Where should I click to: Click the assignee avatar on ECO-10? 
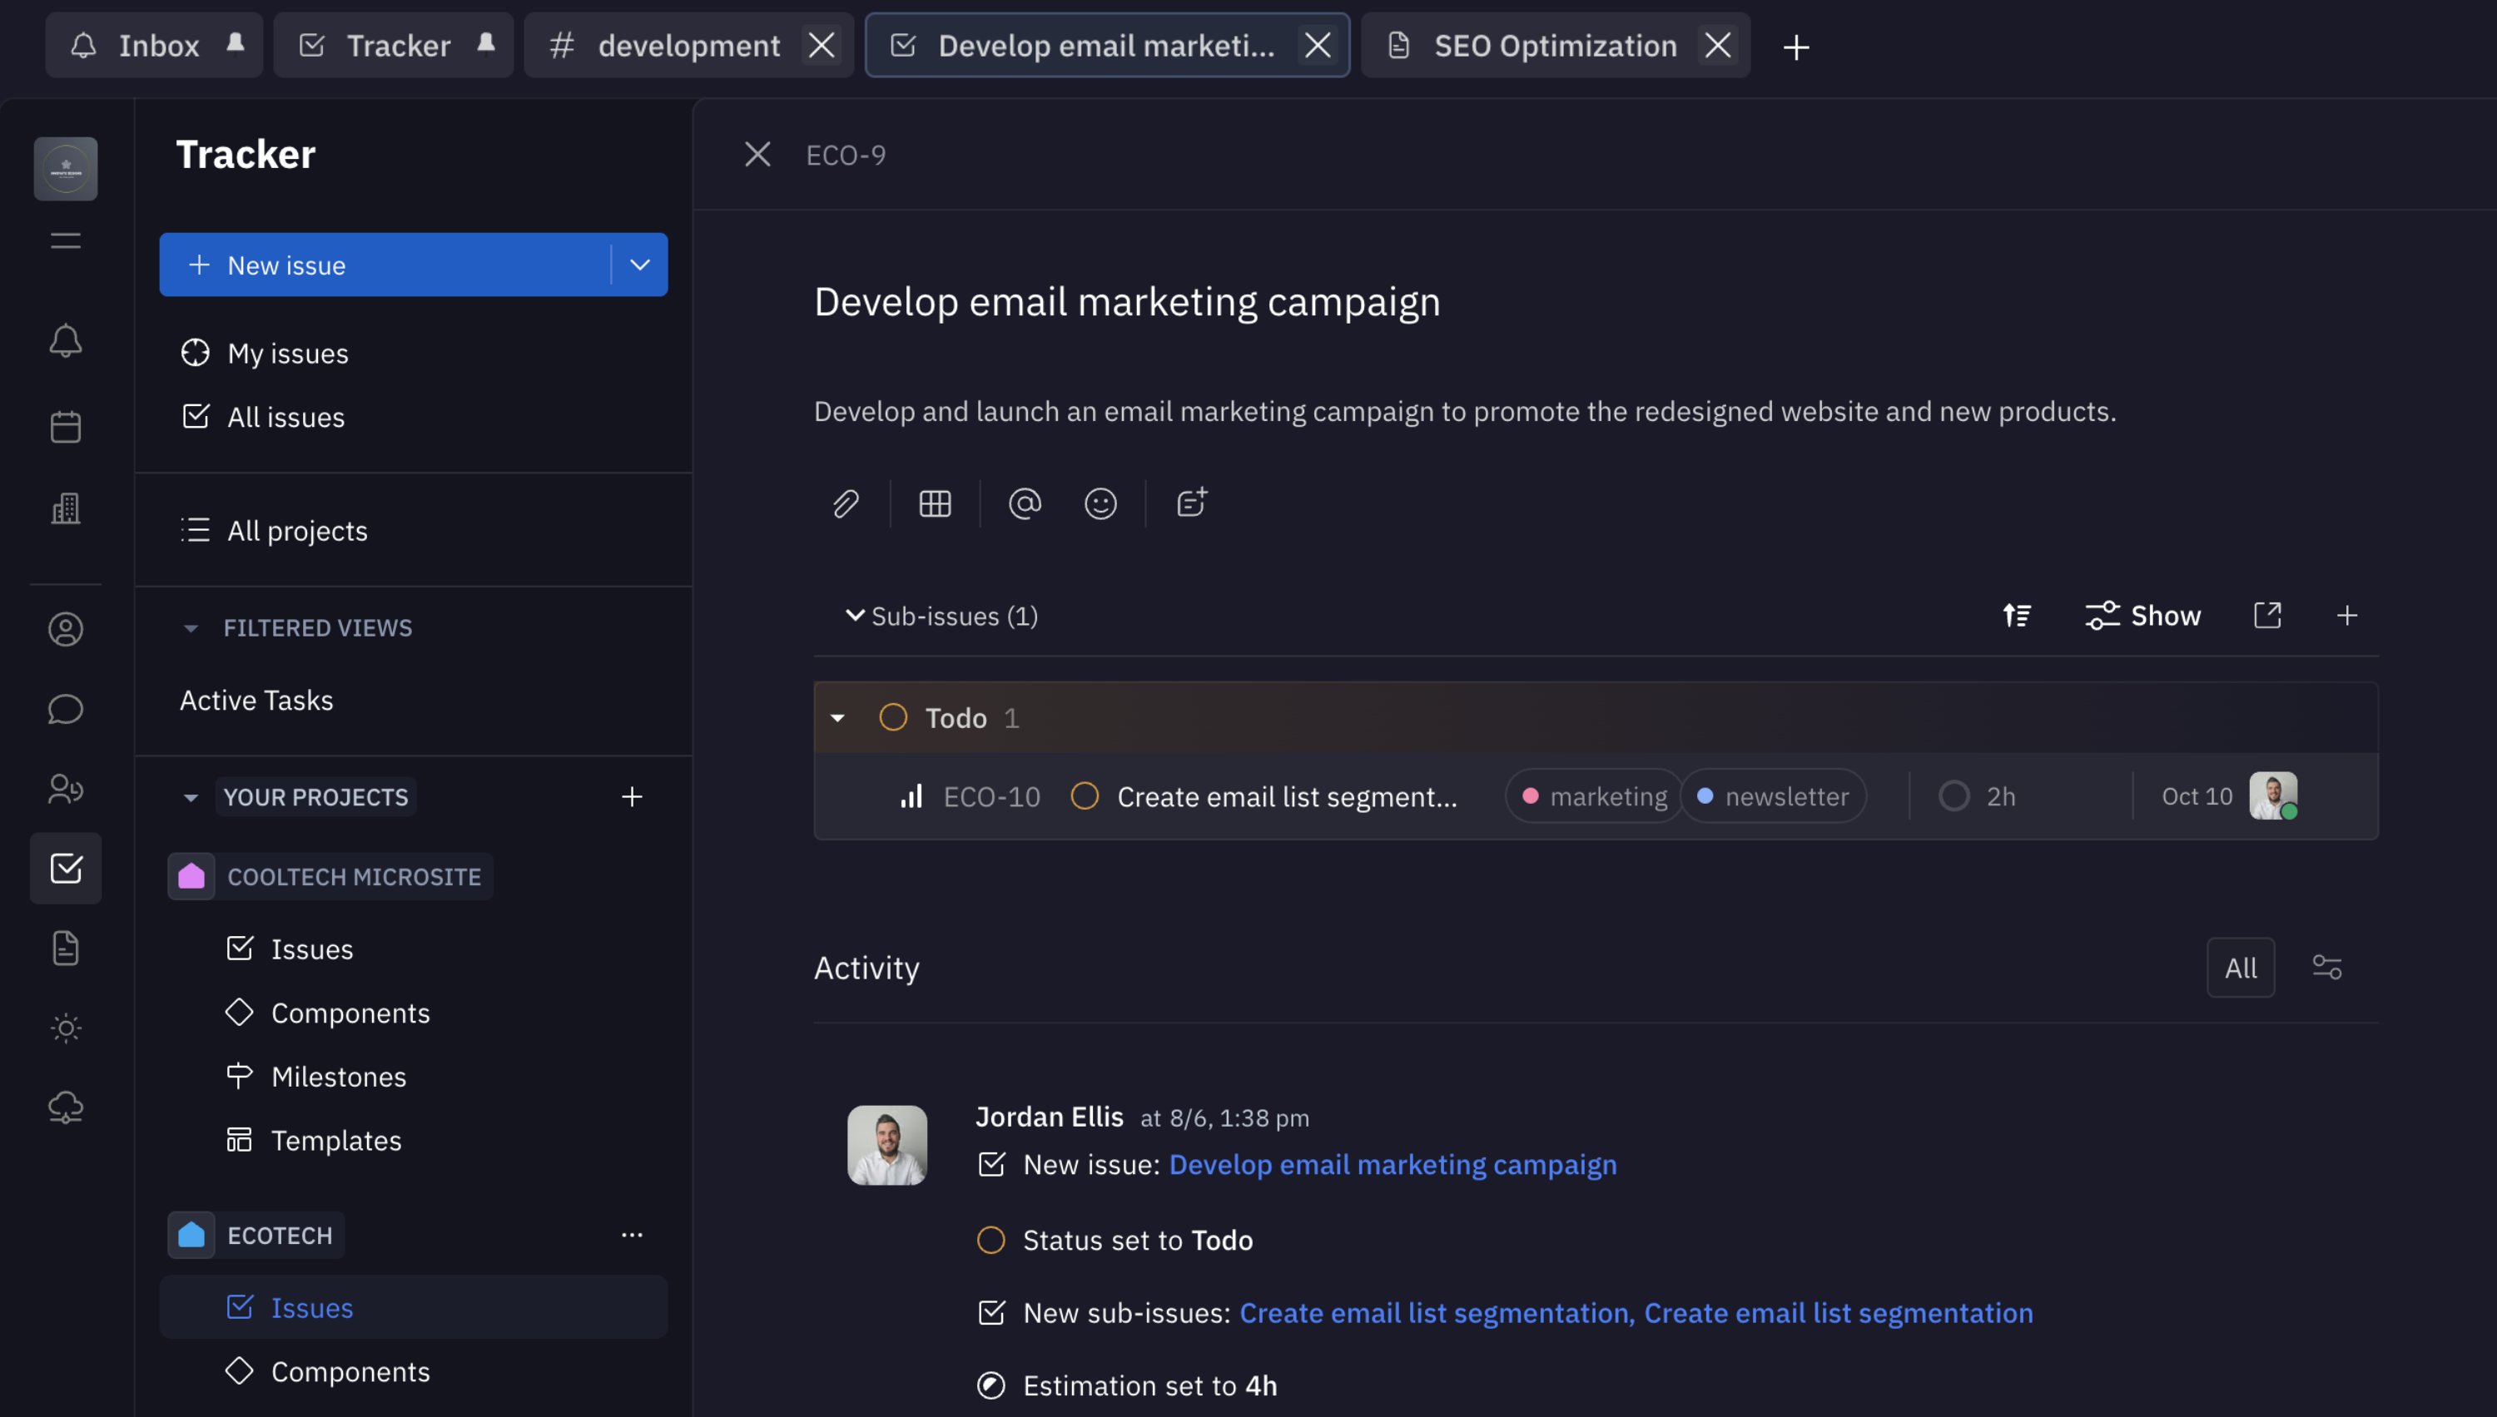click(x=2273, y=795)
